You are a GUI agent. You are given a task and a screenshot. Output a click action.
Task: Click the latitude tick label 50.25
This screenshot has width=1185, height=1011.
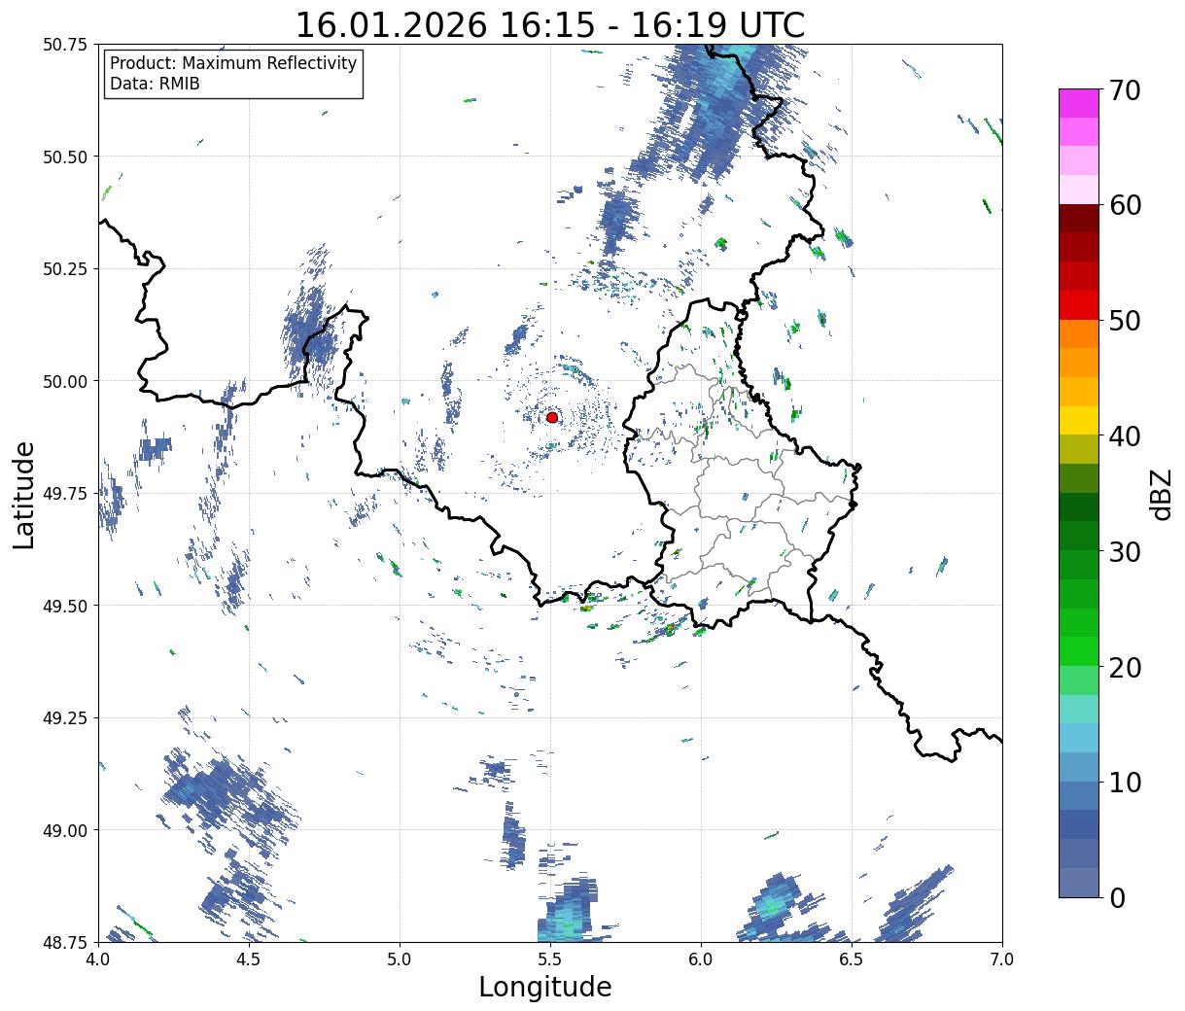pyautogui.click(x=65, y=269)
